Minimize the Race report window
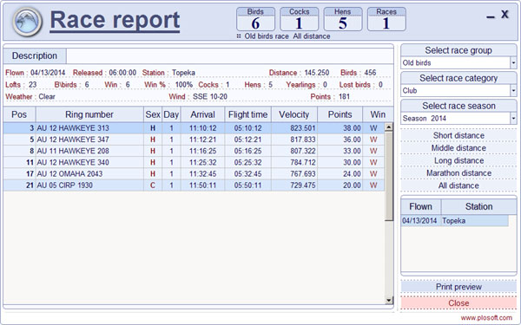The height and width of the screenshot is (325, 521). coord(491,16)
